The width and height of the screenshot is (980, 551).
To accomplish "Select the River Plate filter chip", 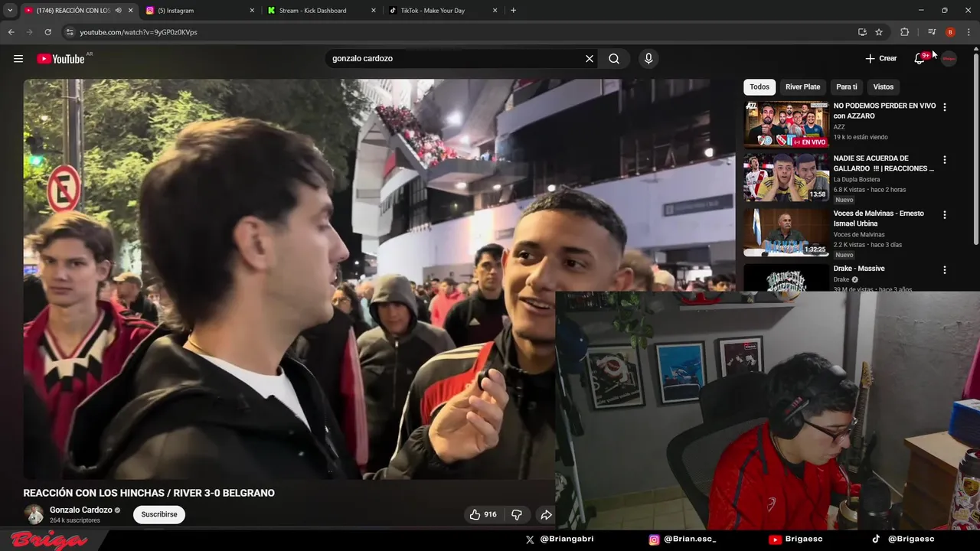I will click(x=802, y=87).
